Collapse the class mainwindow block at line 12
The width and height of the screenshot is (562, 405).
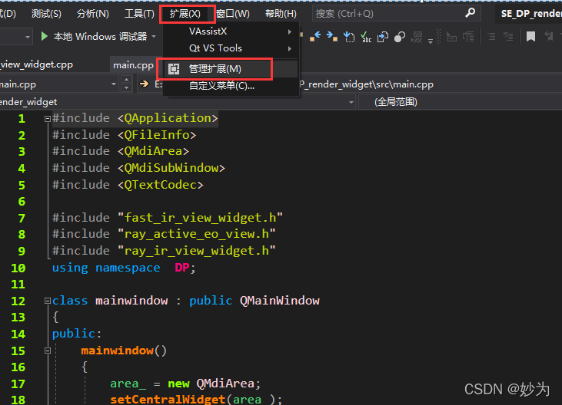click(48, 301)
